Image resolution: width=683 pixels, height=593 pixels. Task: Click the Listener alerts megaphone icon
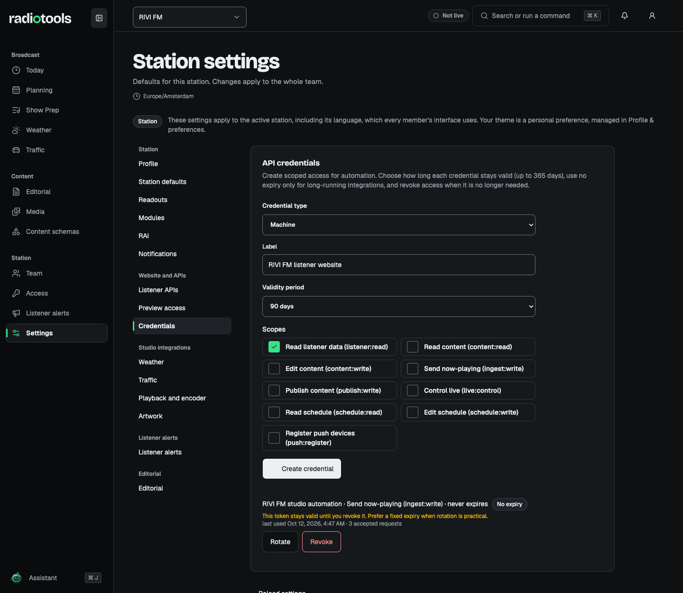click(x=16, y=313)
